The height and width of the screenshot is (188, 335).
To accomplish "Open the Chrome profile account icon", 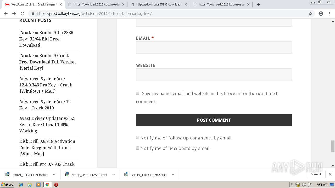I will 321,14.
